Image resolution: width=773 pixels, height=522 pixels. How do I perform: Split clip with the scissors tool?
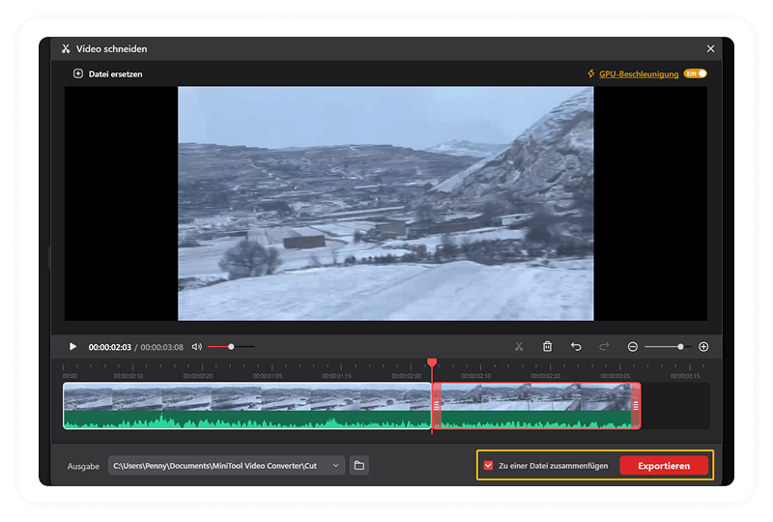click(x=519, y=347)
